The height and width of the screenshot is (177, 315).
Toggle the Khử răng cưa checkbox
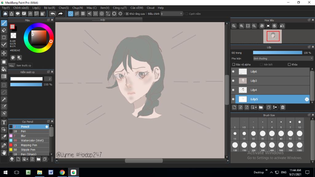(x=127, y=14)
